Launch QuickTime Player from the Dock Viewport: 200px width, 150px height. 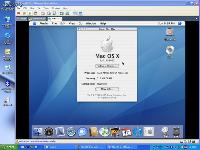tap(138, 132)
